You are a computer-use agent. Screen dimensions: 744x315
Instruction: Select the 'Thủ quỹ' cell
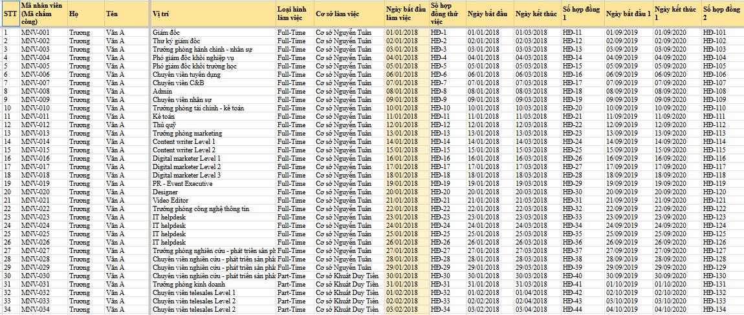pyautogui.click(x=213, y=125)
